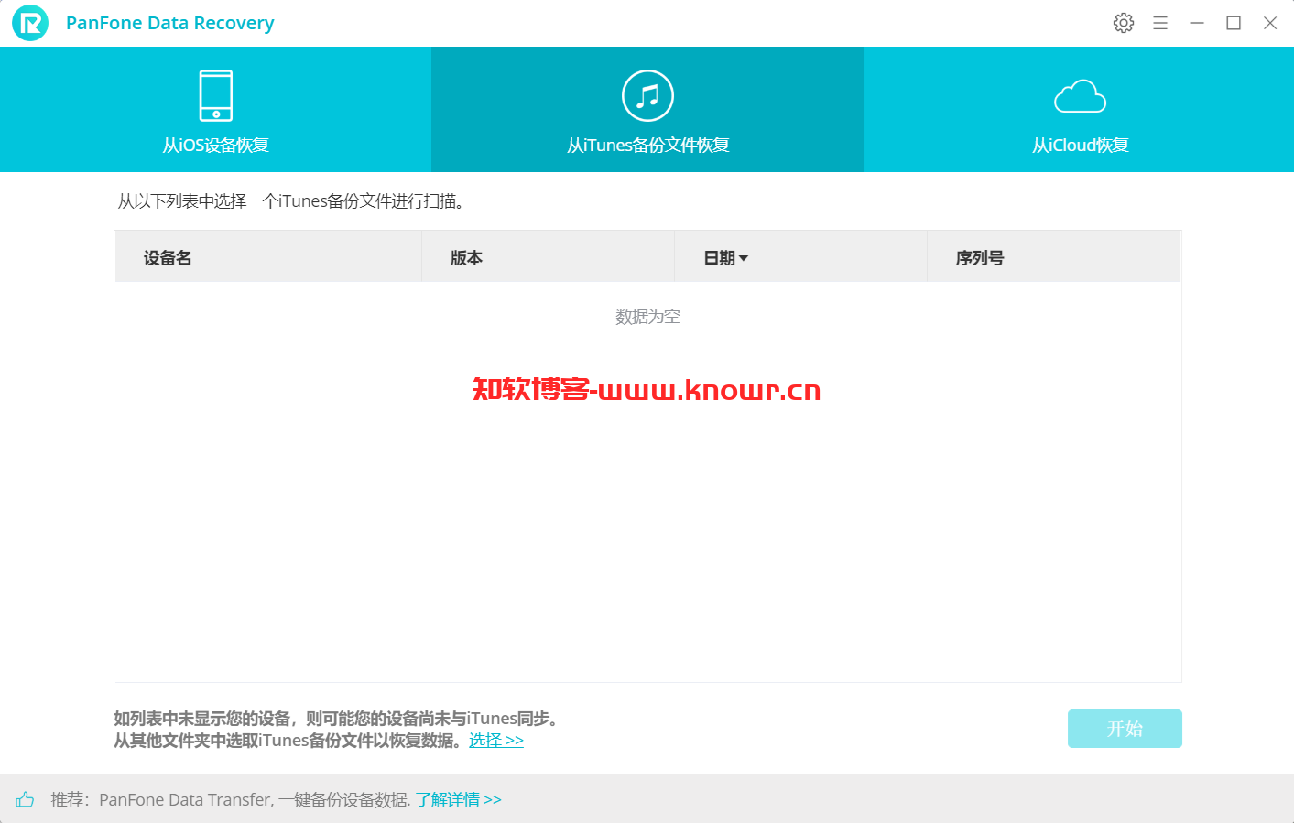Click the 开始 button
Viewport: 1294px width, 823px height.
click(x=1125, y=729)
